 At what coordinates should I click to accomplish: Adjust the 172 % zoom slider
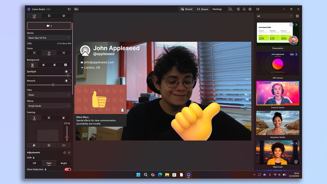[x=67, y=133]
